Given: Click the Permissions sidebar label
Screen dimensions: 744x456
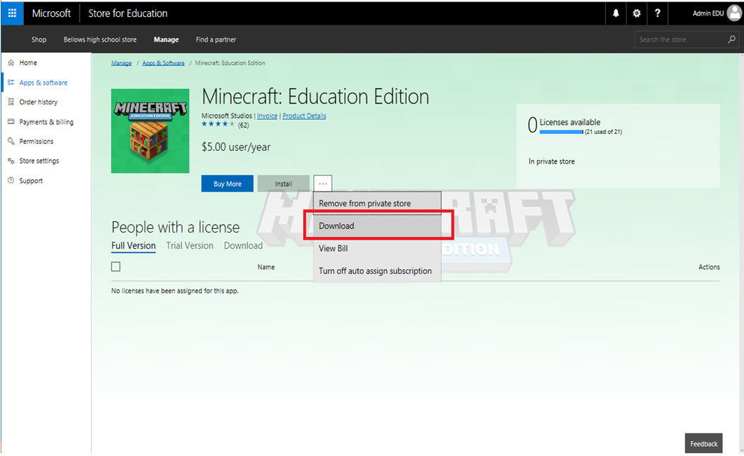Looking at the screenshot, I should pyautogui.click(x=37, y=142).
